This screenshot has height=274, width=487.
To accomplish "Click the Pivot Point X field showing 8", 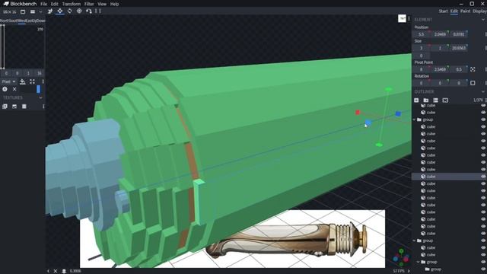I will pos(421,69).
